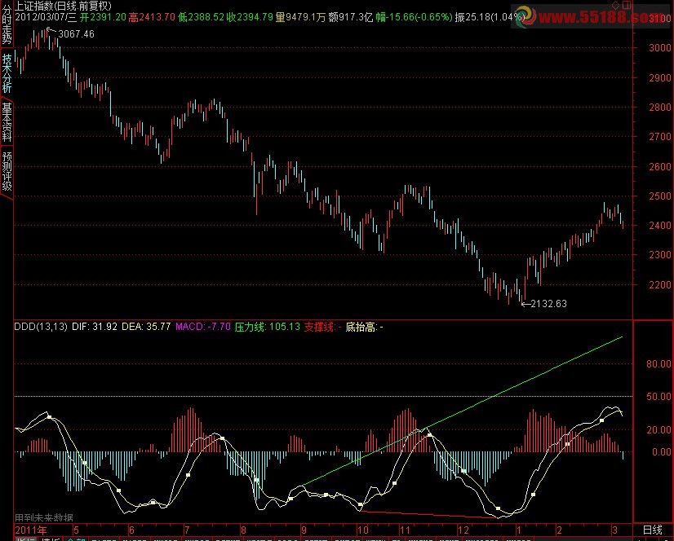
Task: Click month 10 on the time axis
Action: pyautogui.click(x=363, y=530)
